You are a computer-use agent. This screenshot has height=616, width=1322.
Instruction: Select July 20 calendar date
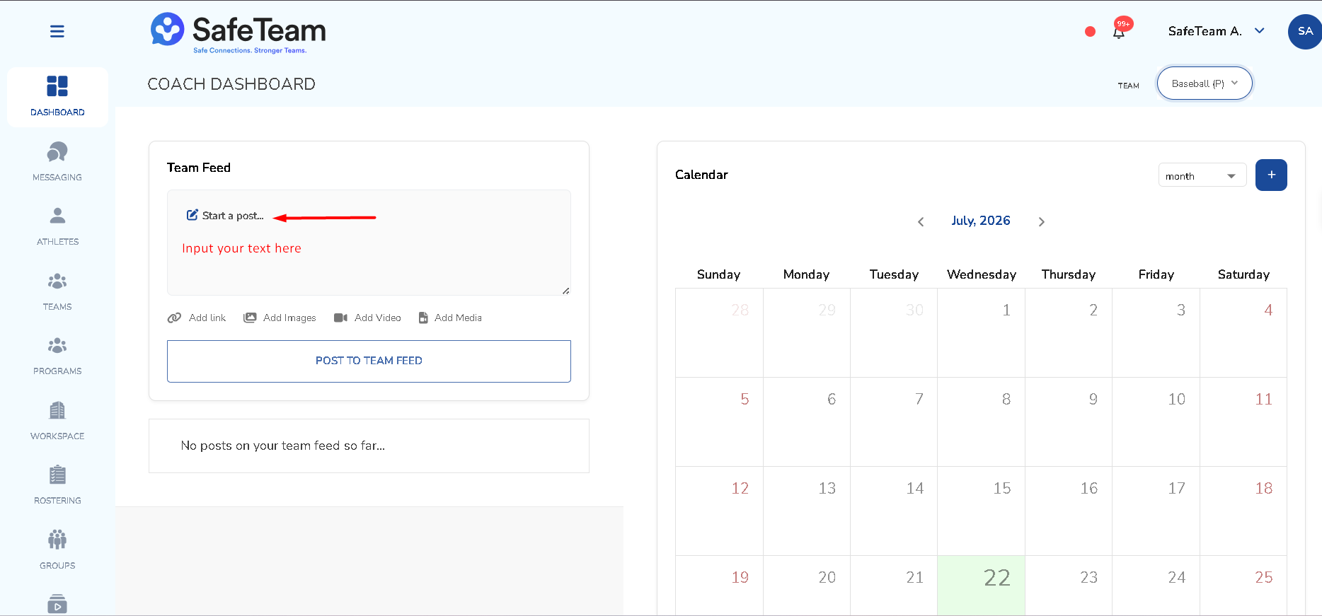click(x=807, y=585)
